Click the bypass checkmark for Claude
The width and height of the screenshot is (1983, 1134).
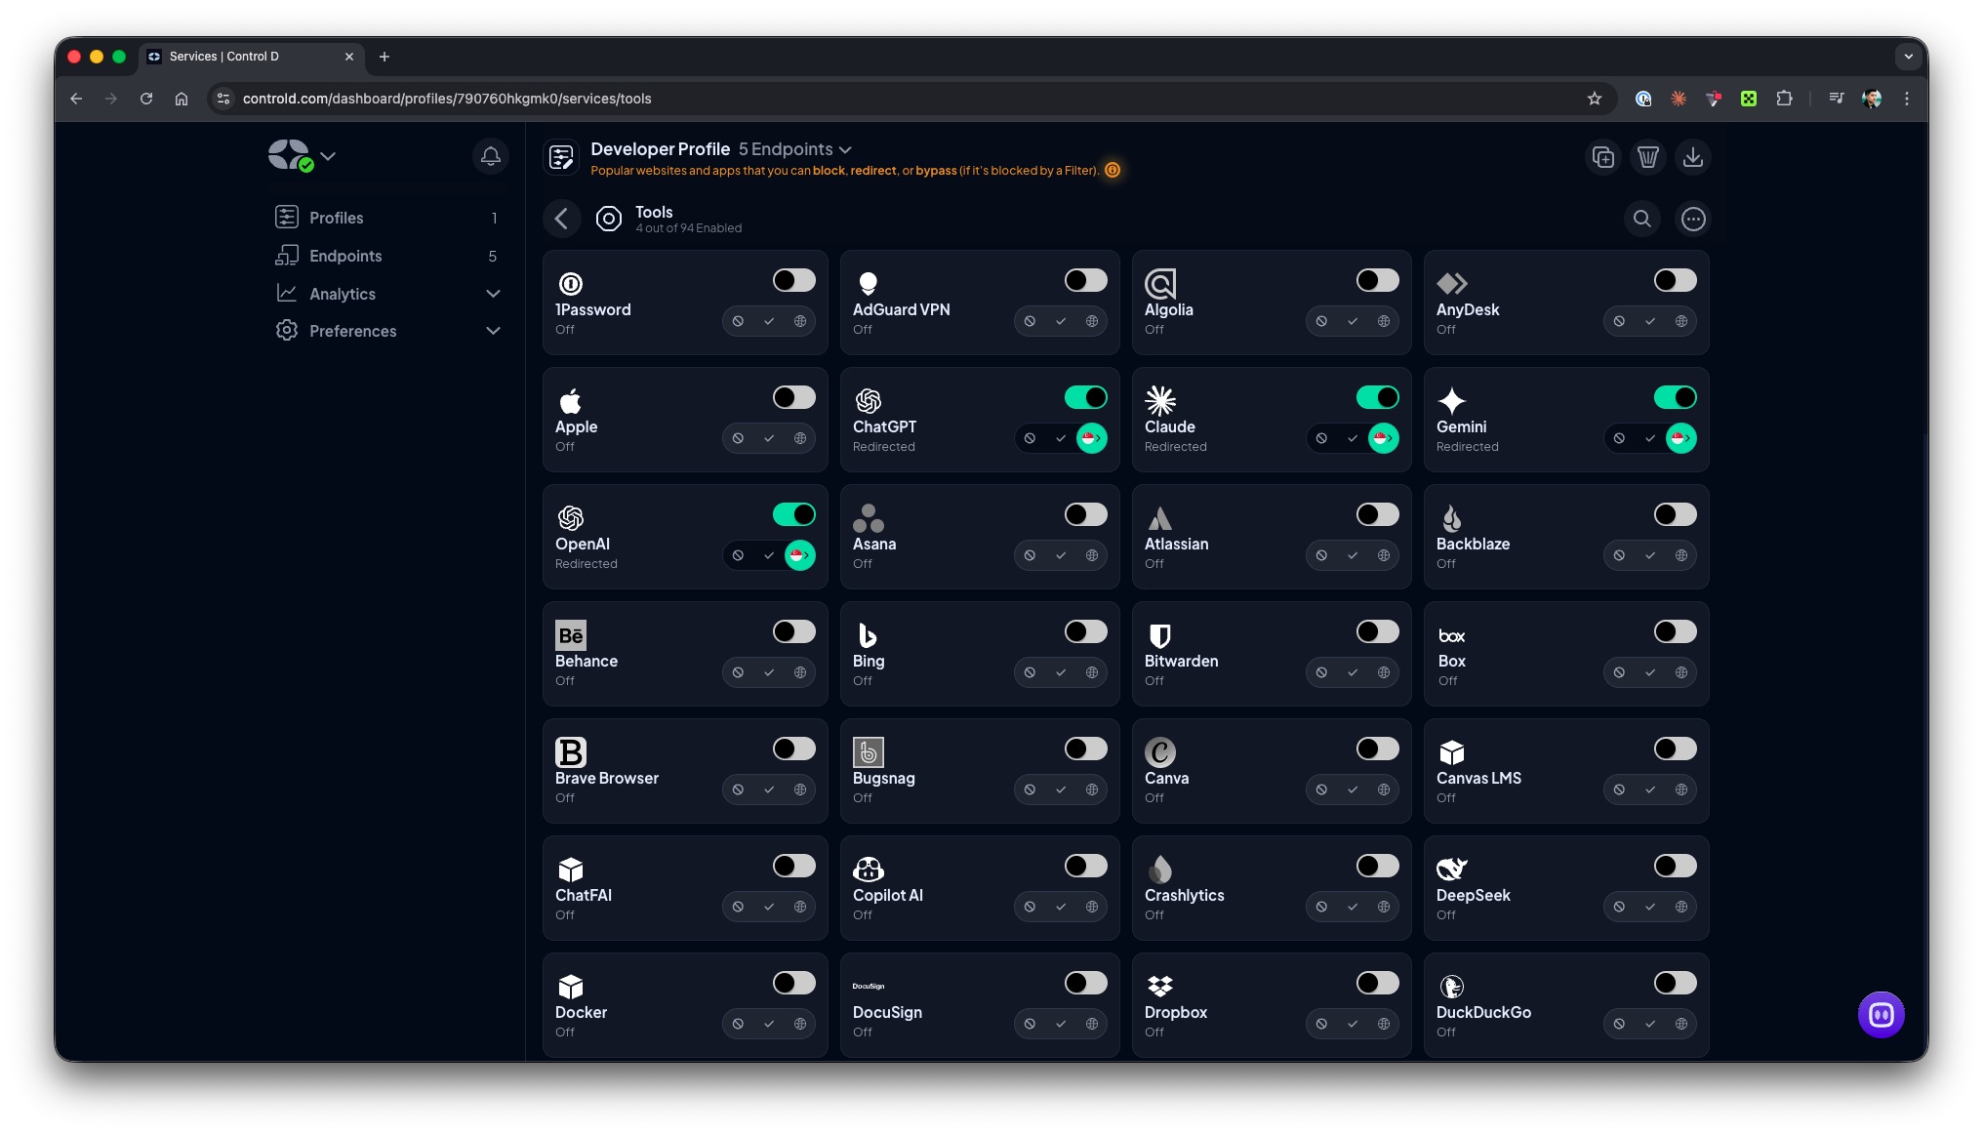(1353, 438)
